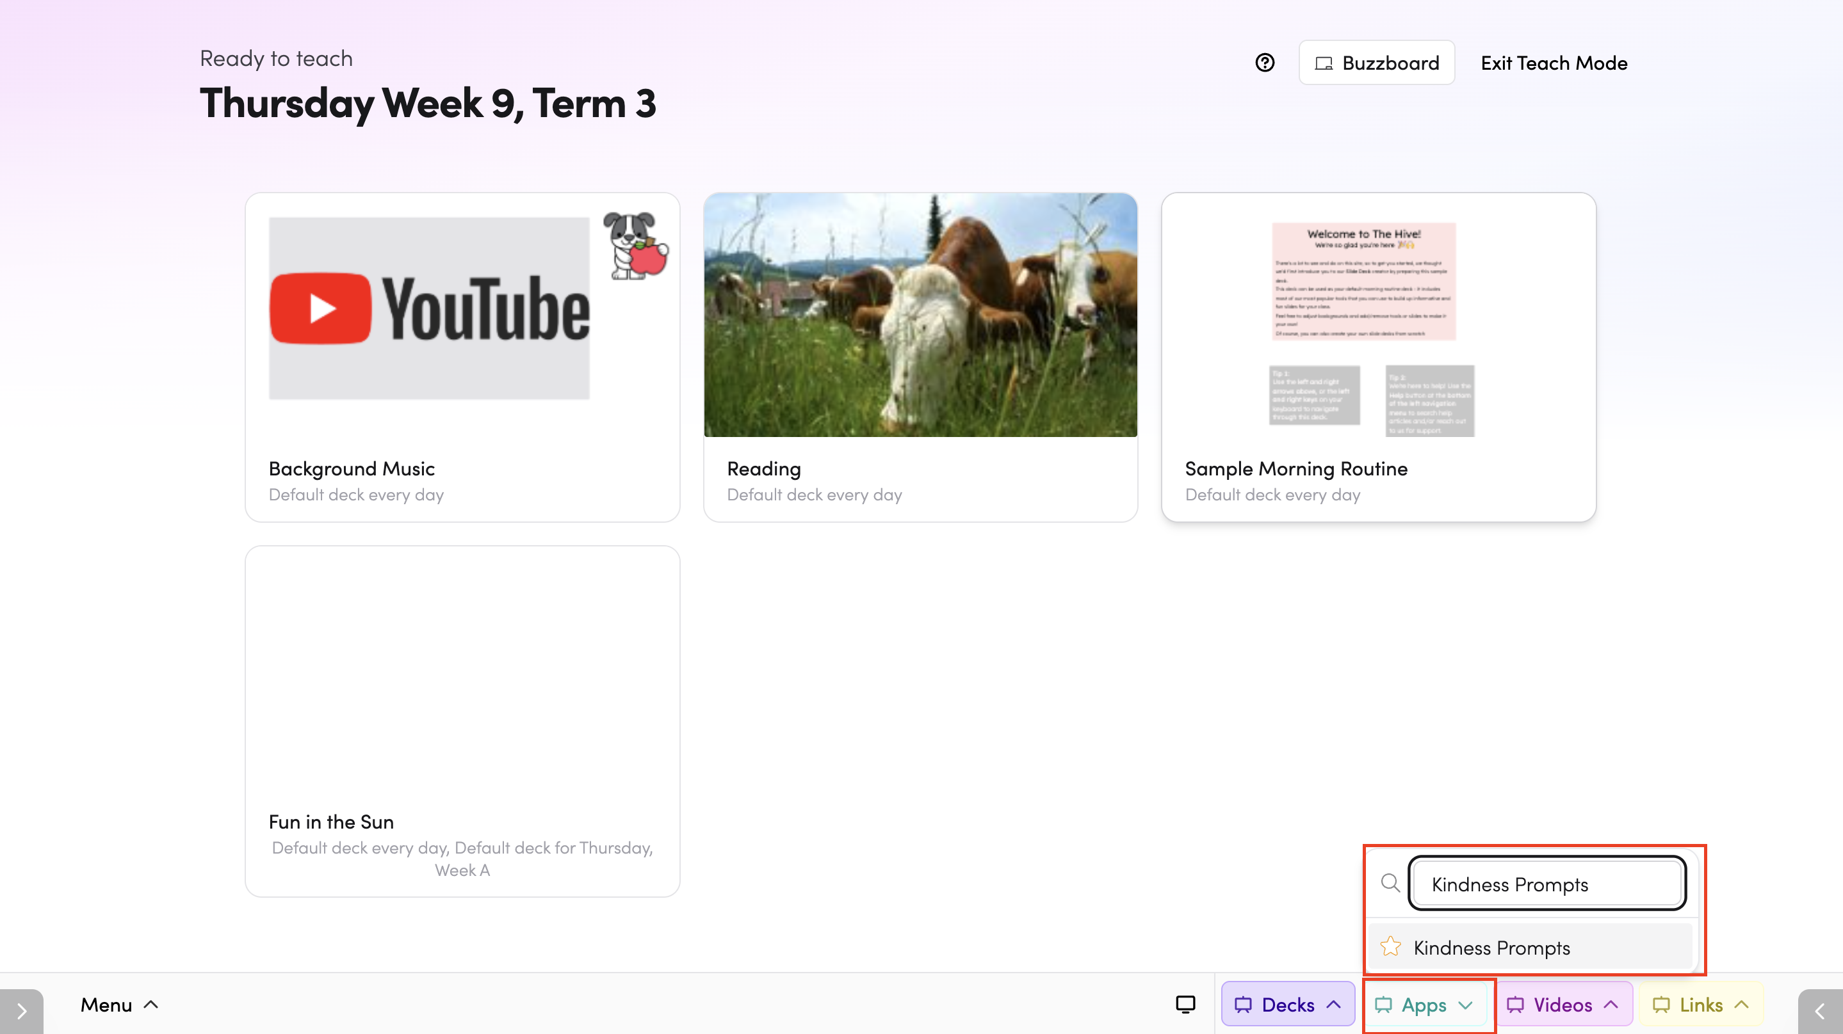Click the star favorite icon beside Kindness Prompts
Screen dimensions: 1843x1034
point(1390,947)
